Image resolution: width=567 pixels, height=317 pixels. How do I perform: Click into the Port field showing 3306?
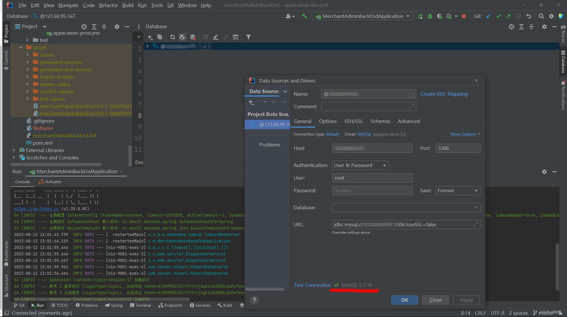click(458, 148)
